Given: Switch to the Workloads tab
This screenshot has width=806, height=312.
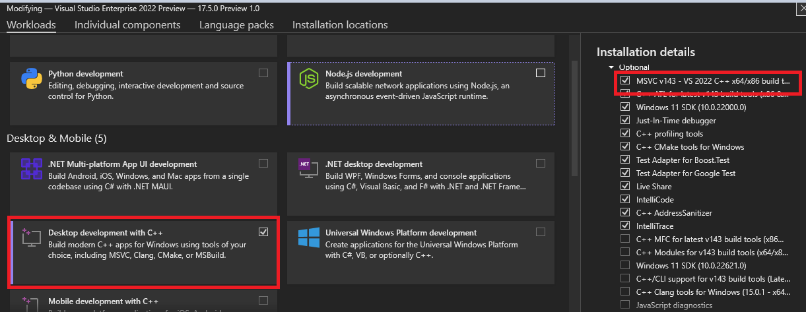Looking at the screenshot, I should pyautogui.click(x=31, y=25).
